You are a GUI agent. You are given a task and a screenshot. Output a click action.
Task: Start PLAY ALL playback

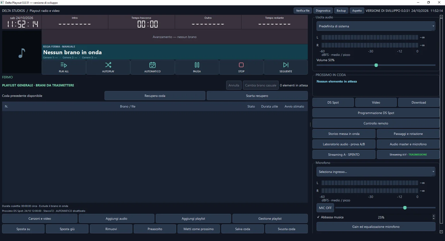click(64, 67)
